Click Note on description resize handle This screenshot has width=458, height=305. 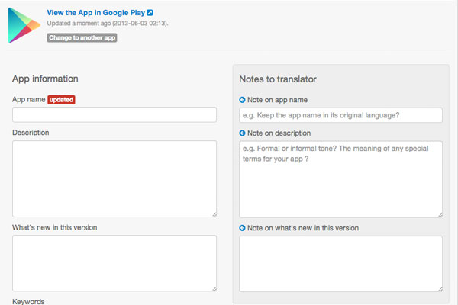pos(440,215)
